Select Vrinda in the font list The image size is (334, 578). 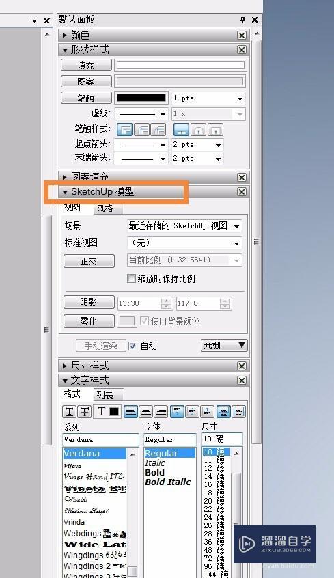[x=74, y=522]
